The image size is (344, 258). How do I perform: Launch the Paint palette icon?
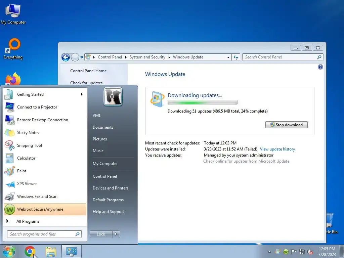point(9,171)
